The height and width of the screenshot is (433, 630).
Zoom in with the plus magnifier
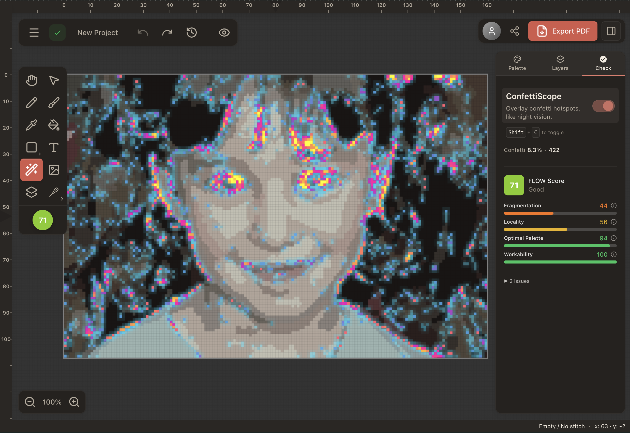point(74,402)
